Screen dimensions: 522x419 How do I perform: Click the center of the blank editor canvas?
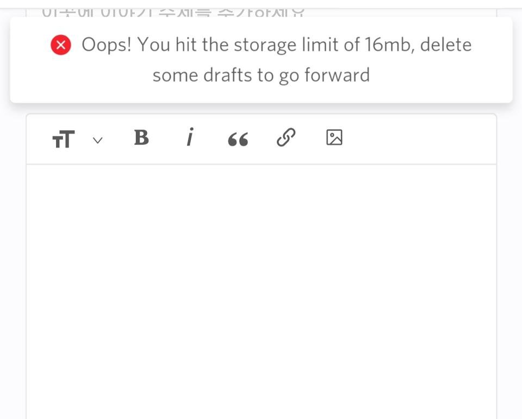coord(261,290)
